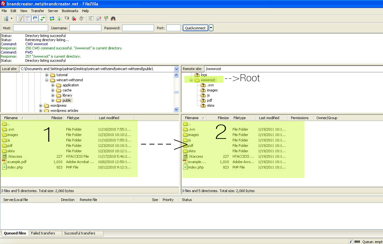Image resolution: width=383 pixels, height=244 pixels.
Task: Click the Host input field
Action: click(31, 28)
